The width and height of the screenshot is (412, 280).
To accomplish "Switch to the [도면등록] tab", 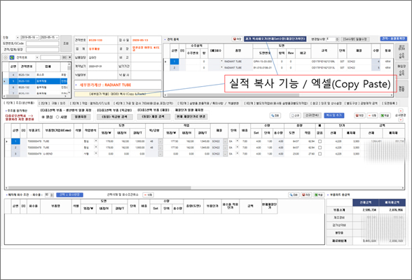I will coord(390,104).
